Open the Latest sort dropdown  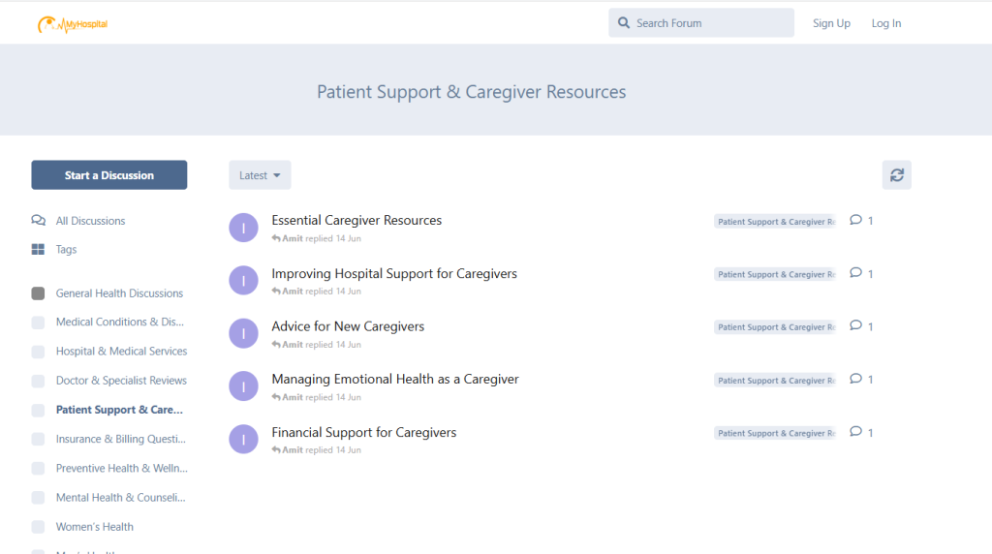pyautogui.click(x=260, y=175)
